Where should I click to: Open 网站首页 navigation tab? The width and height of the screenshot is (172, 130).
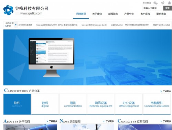[x=81, y=14]
